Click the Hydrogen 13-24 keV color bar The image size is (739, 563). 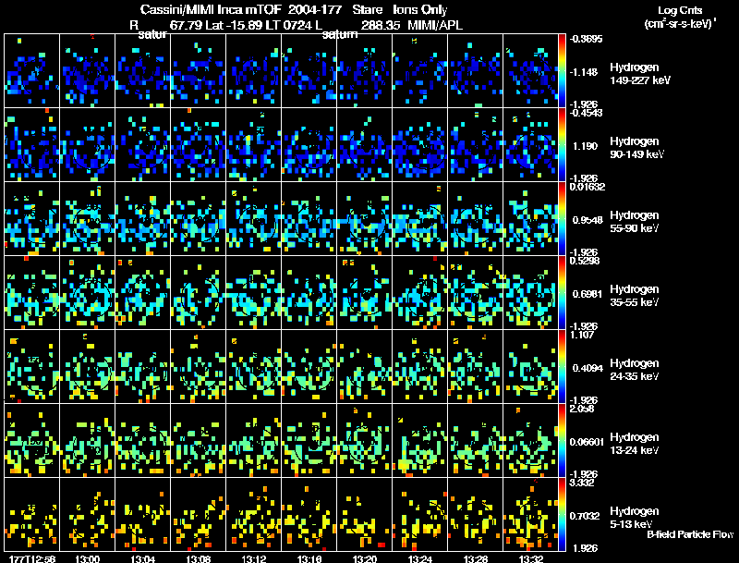tap(562, 441)
